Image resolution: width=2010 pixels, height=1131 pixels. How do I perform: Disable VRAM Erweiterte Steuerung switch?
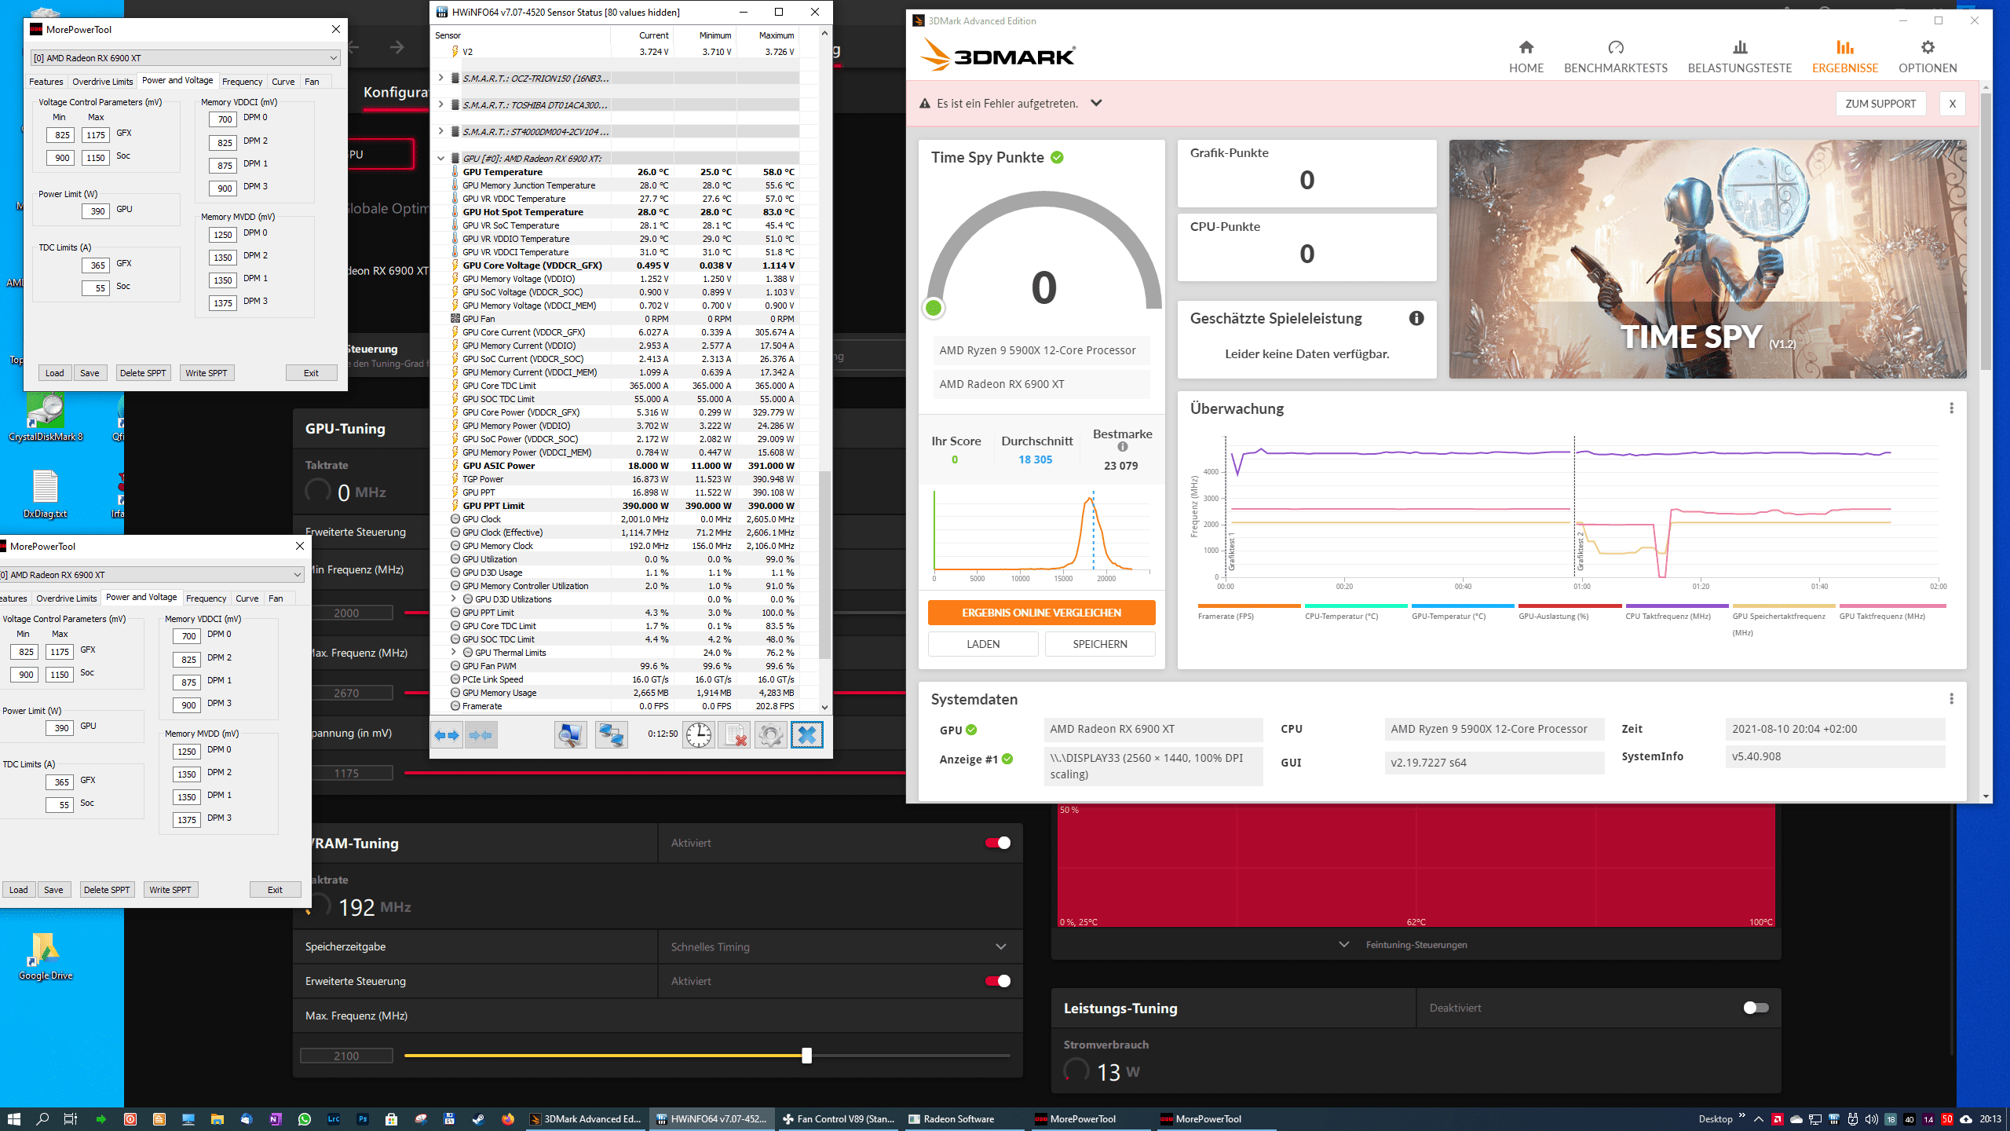click(998, 981)
